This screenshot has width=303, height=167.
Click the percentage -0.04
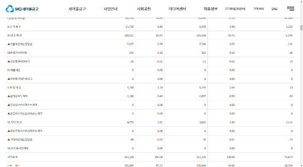point(159,140)
